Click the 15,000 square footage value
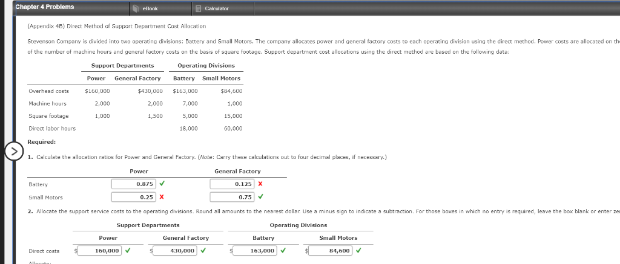Viewport: 620px width, 264px height. tap(233, 116)
